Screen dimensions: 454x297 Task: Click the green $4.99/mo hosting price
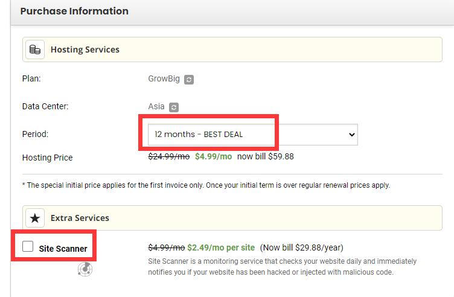pos(213,157)
